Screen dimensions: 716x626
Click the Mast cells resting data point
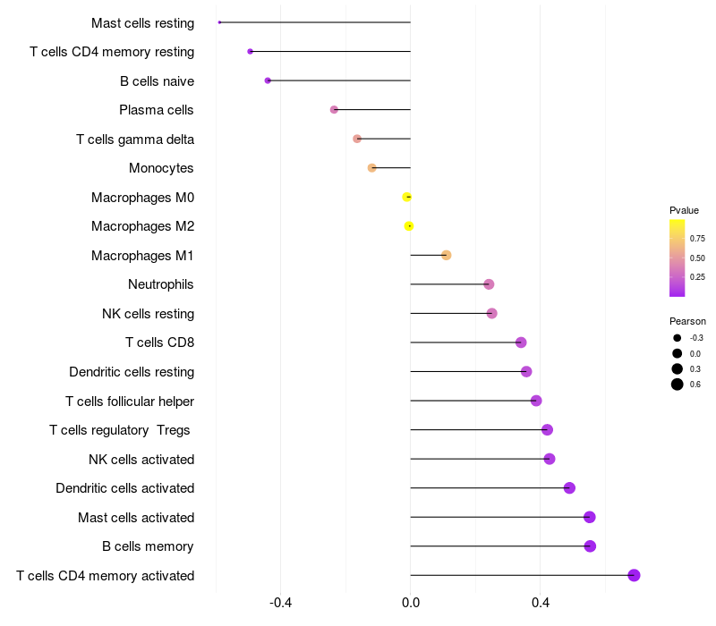coord(219,22)
